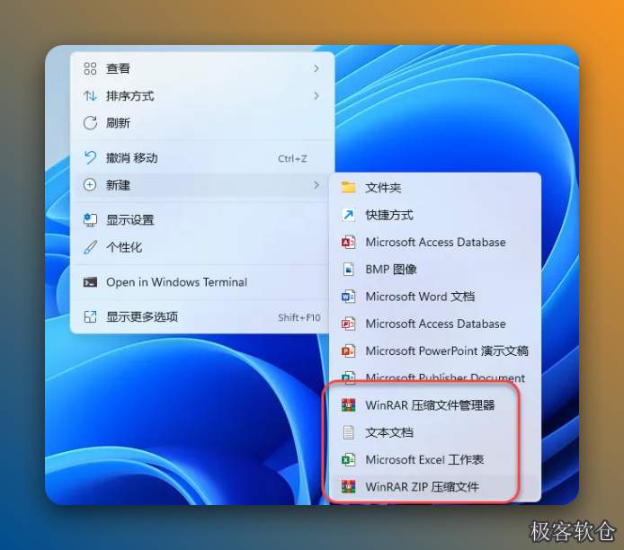624x550 pixels.
Task: Click the shortcut arrow icon for 快捷方式
Action: (x=349, y=215)
